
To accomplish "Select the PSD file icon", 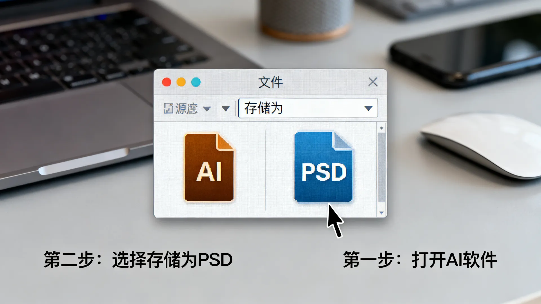I will (323, 167).
